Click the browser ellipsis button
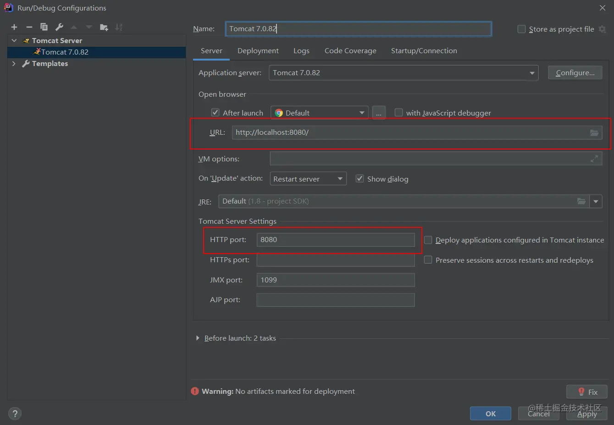 click(379, 113)
